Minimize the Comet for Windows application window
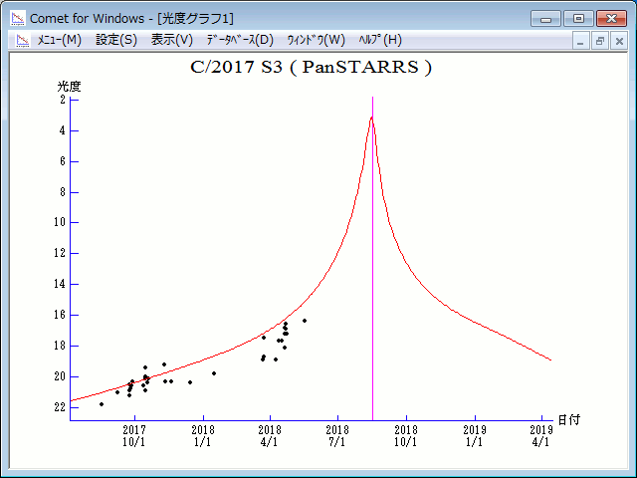The height and width of the screenshot is (478, 637). (x=545, y=18)
